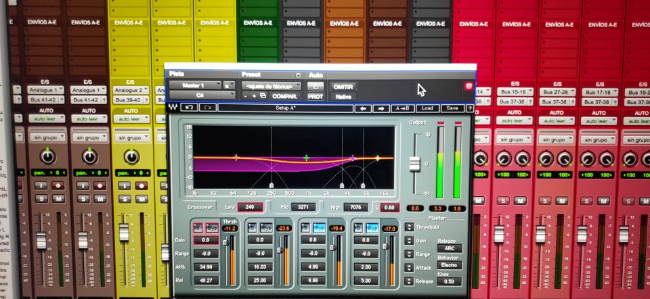Click the pan knob on Analogue 2 channel
650x299 pixels.
[131, 156]
